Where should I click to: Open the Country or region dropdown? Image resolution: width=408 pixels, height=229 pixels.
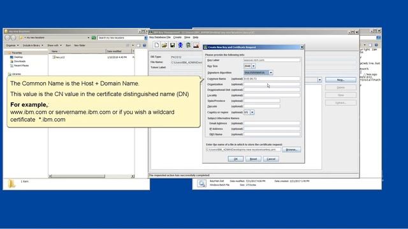pyautogui.click(x=252, y=113)
